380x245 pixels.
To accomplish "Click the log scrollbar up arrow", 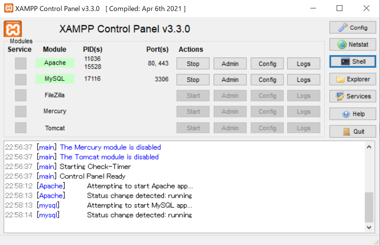I will (x=369, y=147).
